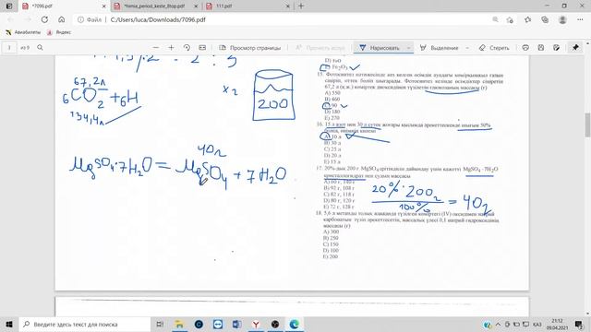Open the Favorites list icon

527,19
